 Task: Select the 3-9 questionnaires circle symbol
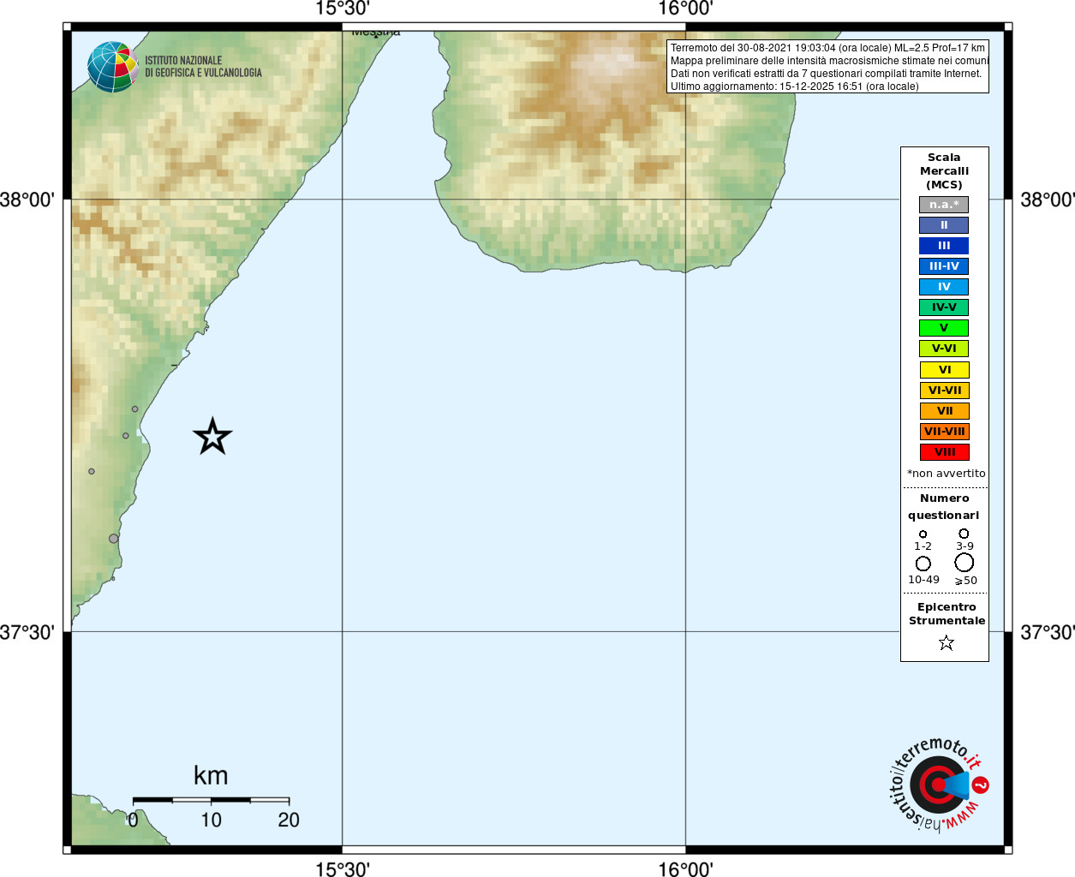pos(964,533)
